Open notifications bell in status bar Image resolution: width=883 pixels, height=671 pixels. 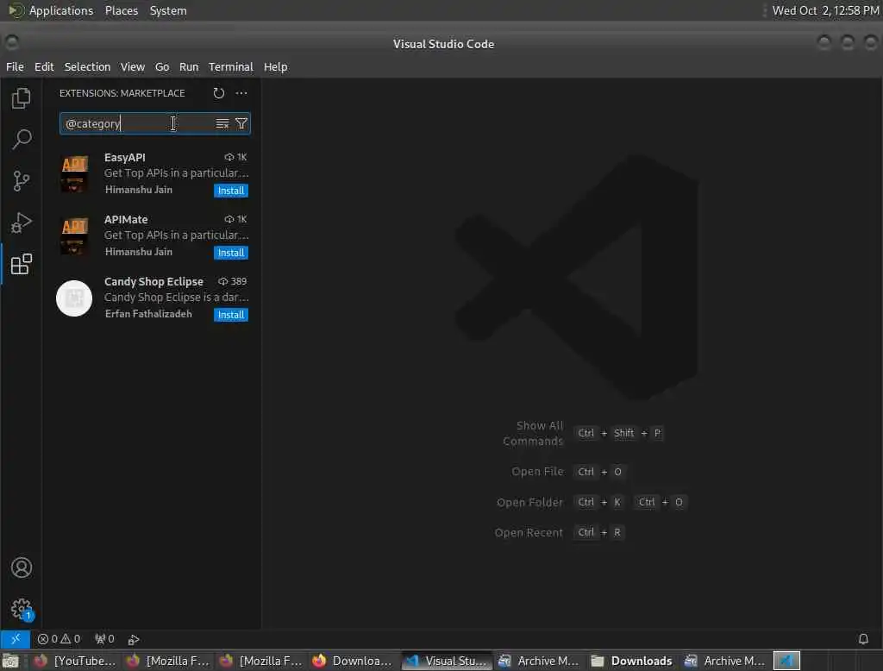pos(863,639)
